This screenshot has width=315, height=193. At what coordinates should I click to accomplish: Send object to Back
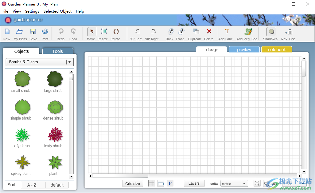click(170, 32)
